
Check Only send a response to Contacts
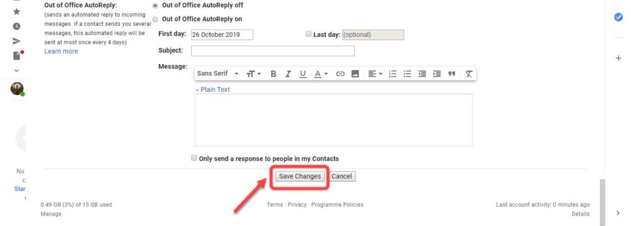click(194, 158)
